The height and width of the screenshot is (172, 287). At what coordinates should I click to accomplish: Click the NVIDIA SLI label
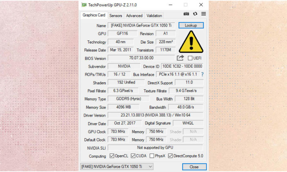pyautogui.click(x=96, y=148)
